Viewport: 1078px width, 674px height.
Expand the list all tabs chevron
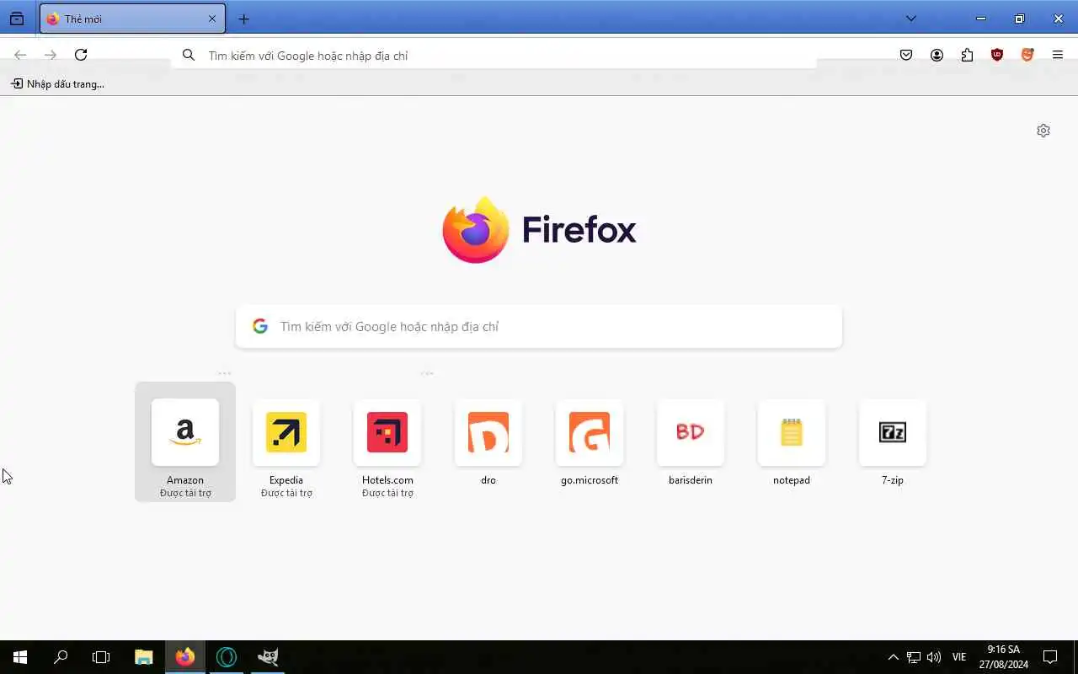[x=910, y=19]
